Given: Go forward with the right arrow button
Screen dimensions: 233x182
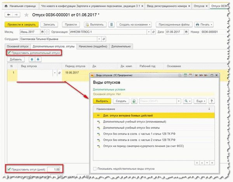Looking at the screenshot, I should click(x=16, y=15).
